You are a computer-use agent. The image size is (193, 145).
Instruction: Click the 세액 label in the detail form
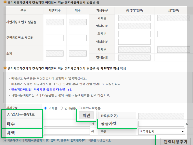(x=11, y=133)
